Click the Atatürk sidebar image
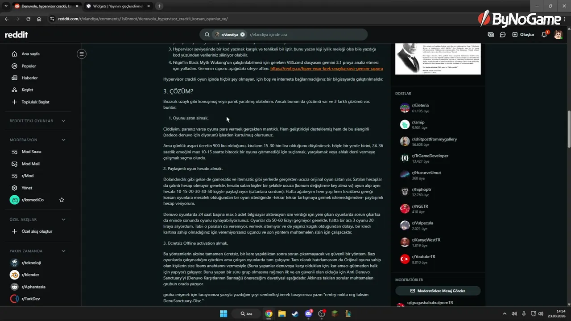The height and width of the screenshot is (321, 571). (438, 58)
